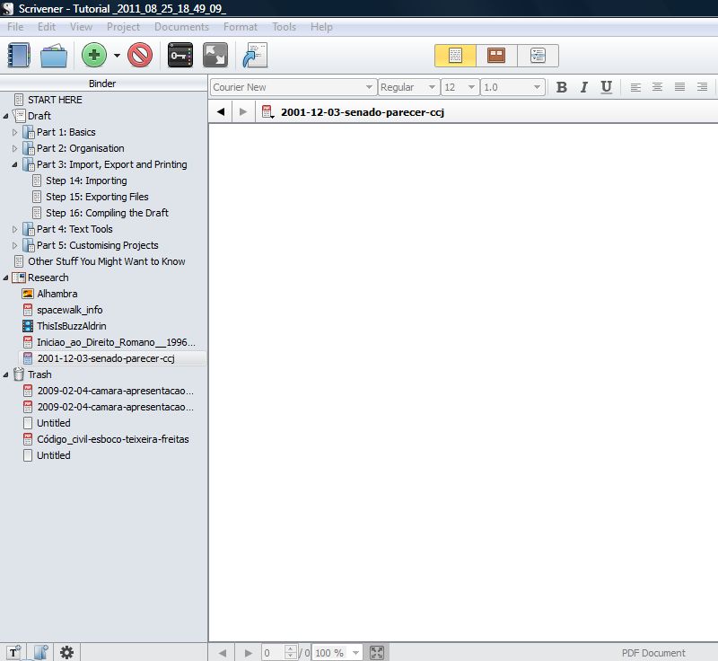
Task: Open the 100 % zoom dropdown
Action: pyautogui.click(x=337, y=653)
